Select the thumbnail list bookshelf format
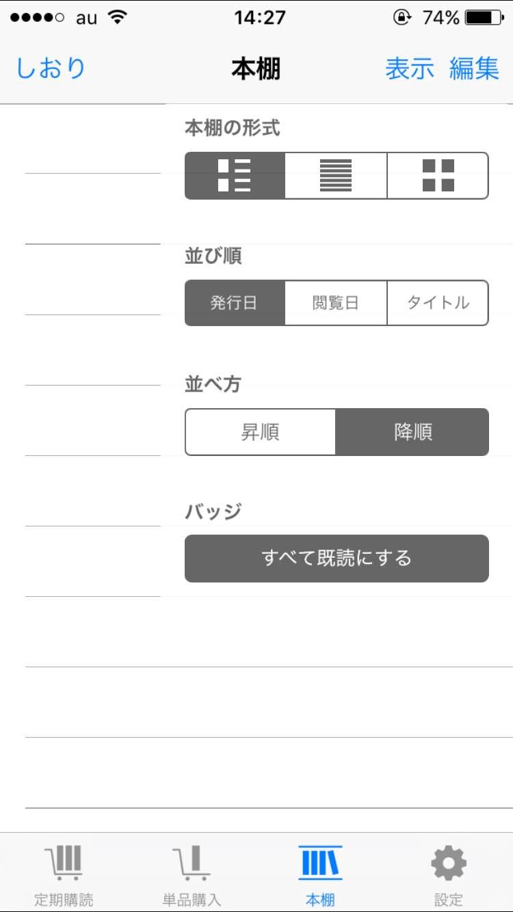This screenshot has width=513, height=912. coord(235,176)
